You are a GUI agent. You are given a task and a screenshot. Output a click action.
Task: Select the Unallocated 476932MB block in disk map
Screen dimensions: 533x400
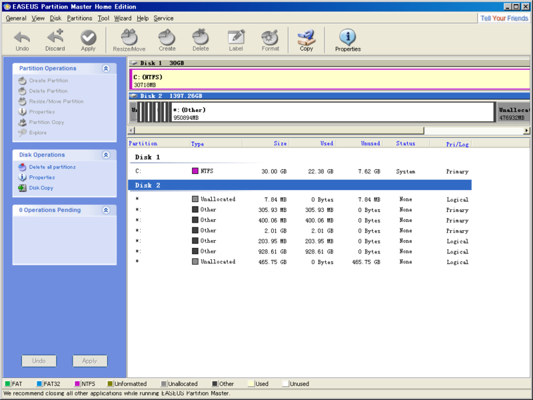coord(514,112)
